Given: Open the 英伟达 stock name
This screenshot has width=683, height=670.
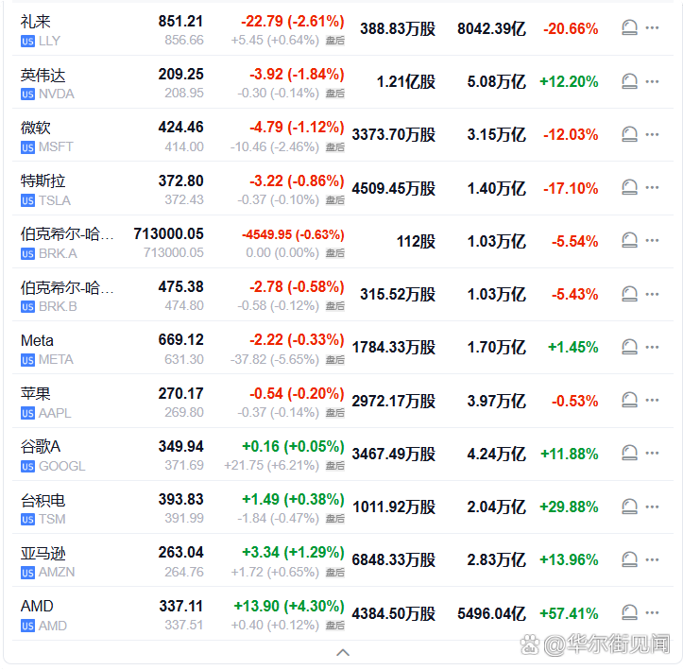Looking at the screenshot, I should pos(43,75).
